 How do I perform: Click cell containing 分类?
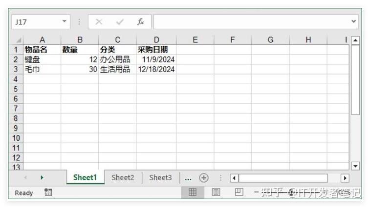(117, 50)
